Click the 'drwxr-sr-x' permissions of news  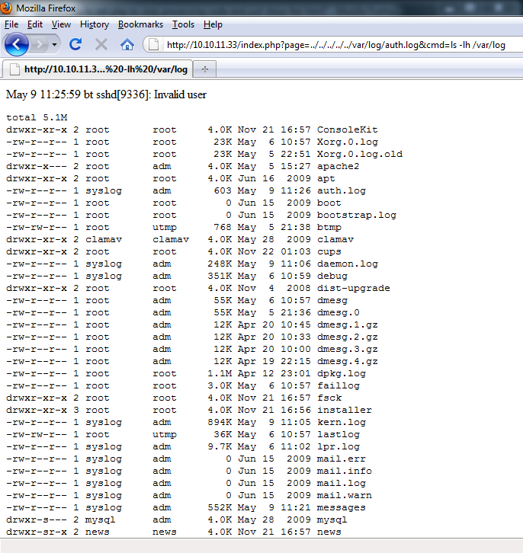pos(37,532)
